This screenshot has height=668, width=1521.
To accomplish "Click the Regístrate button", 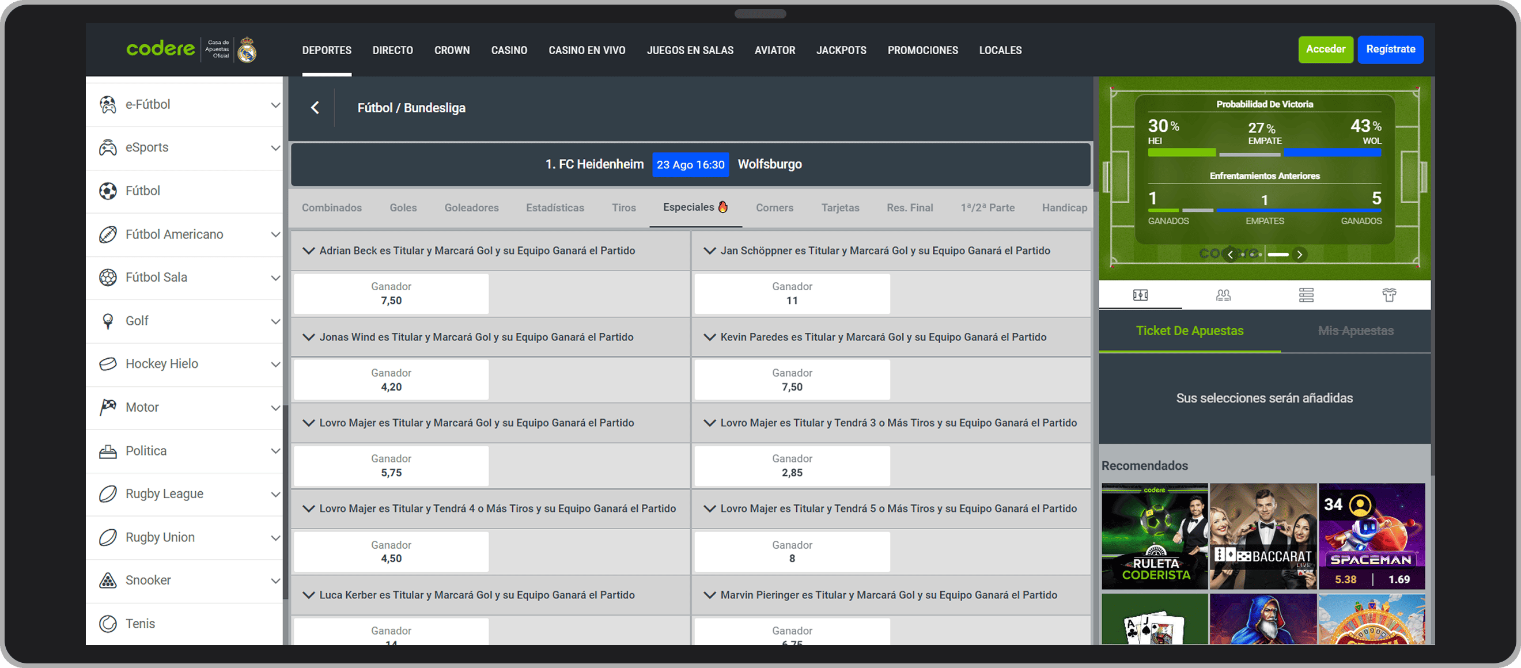I will click(x=1391, y=50).
